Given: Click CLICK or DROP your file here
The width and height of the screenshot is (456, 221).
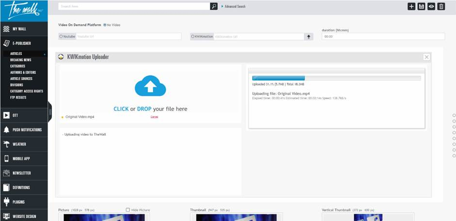Looking at the screenshot, I should 150,109.
